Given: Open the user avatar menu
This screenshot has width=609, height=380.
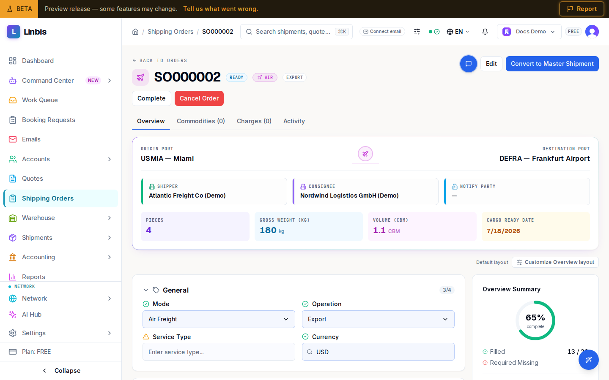Looking at the screenshot, I should (592, 32).
